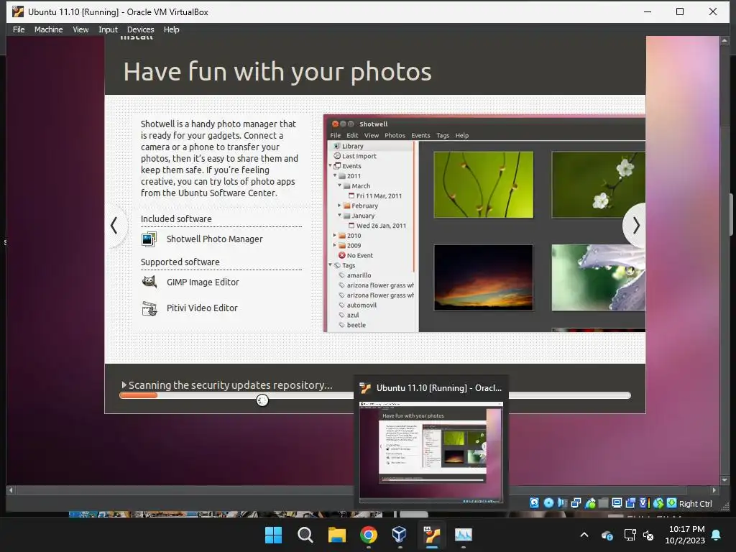
Task: Expand the February folder
Action: tap(339, 206)
